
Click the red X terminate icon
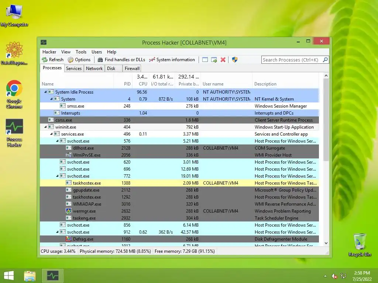pyautogui.click(x=223, y=60)
